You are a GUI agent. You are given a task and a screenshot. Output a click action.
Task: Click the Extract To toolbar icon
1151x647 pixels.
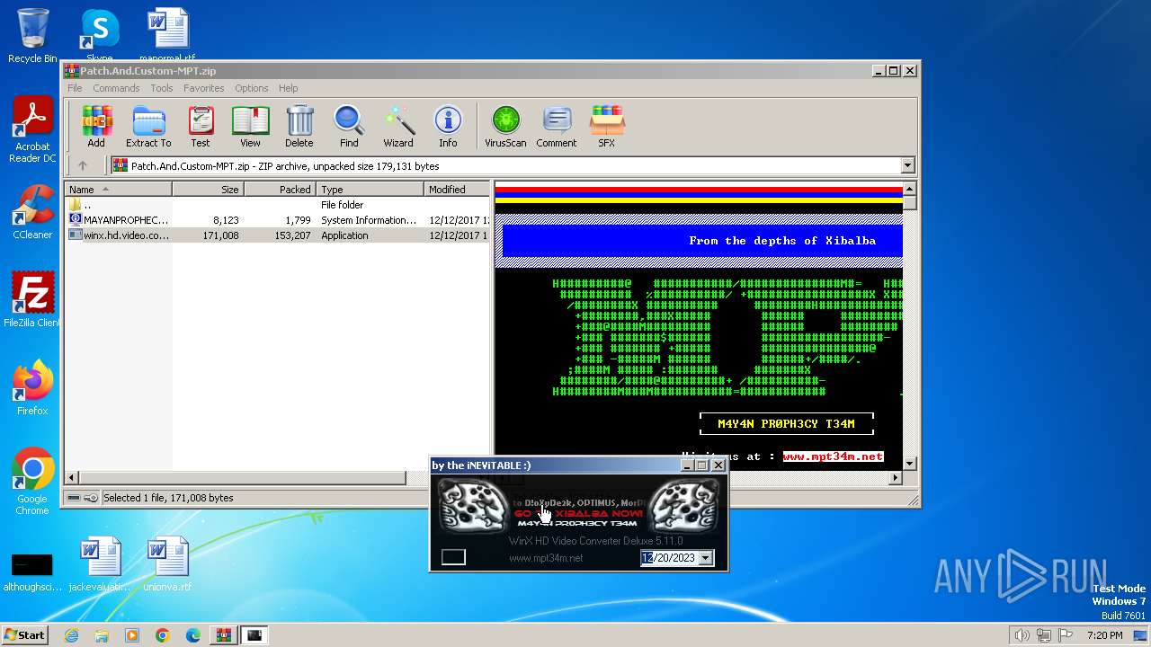(148, 126)
